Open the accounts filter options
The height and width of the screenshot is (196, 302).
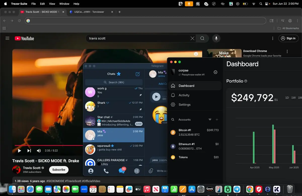(210, 120)
